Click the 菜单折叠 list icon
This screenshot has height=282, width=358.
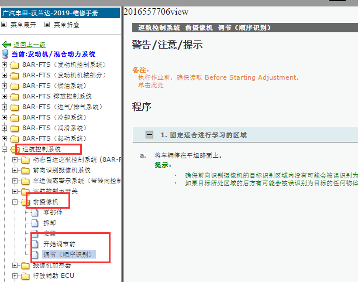click(x=47, y=24)
